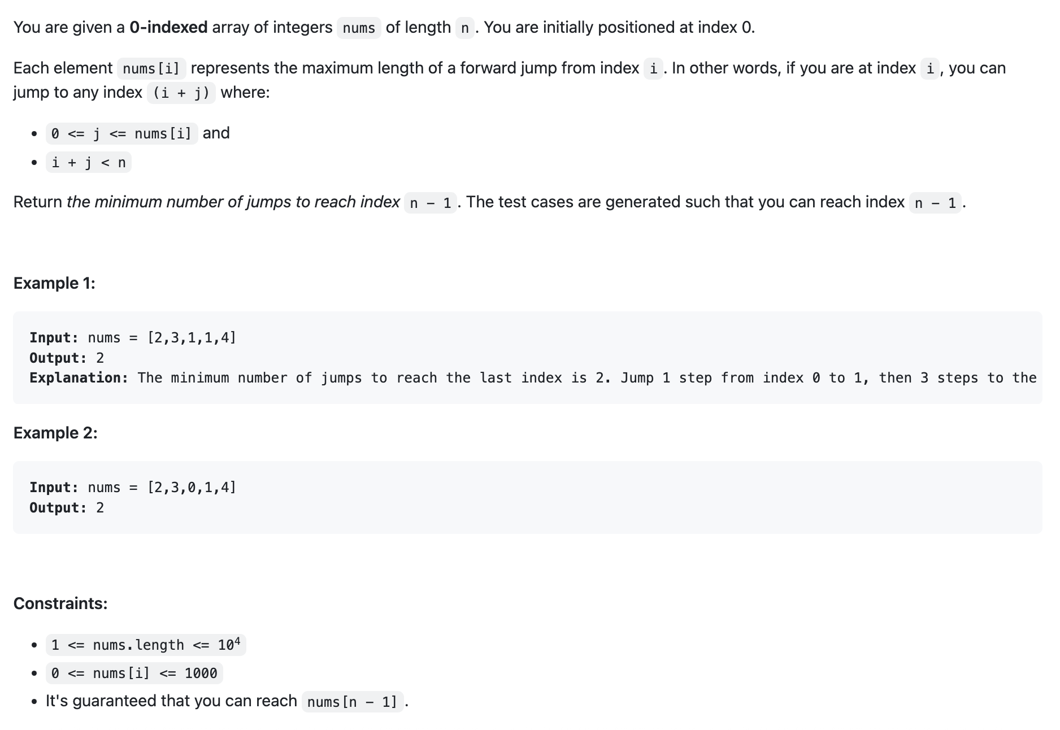Image resolution: width=1060 pixels, height=730 pixels.
Task: Click the 'Explanation:' label in Example 1
Action: point(79,377)
